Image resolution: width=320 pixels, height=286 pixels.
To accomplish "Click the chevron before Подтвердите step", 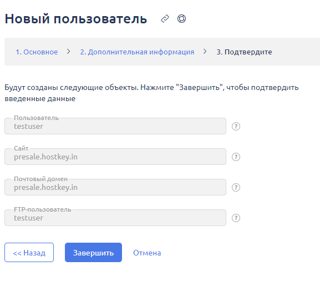I will (x=205, y=52).
